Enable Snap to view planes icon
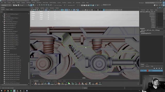Viewport: 165px width, 92px height. (49, 5)
